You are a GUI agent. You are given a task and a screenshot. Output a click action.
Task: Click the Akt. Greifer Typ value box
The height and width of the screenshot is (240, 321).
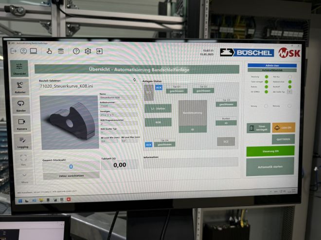tap(289, 92)
